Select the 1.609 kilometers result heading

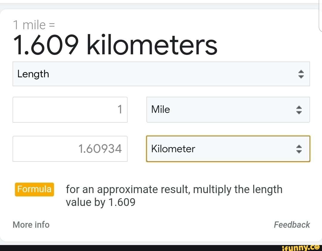point(115,45)
